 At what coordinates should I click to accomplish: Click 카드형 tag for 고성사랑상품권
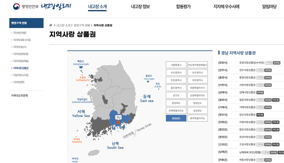[275, 144]
